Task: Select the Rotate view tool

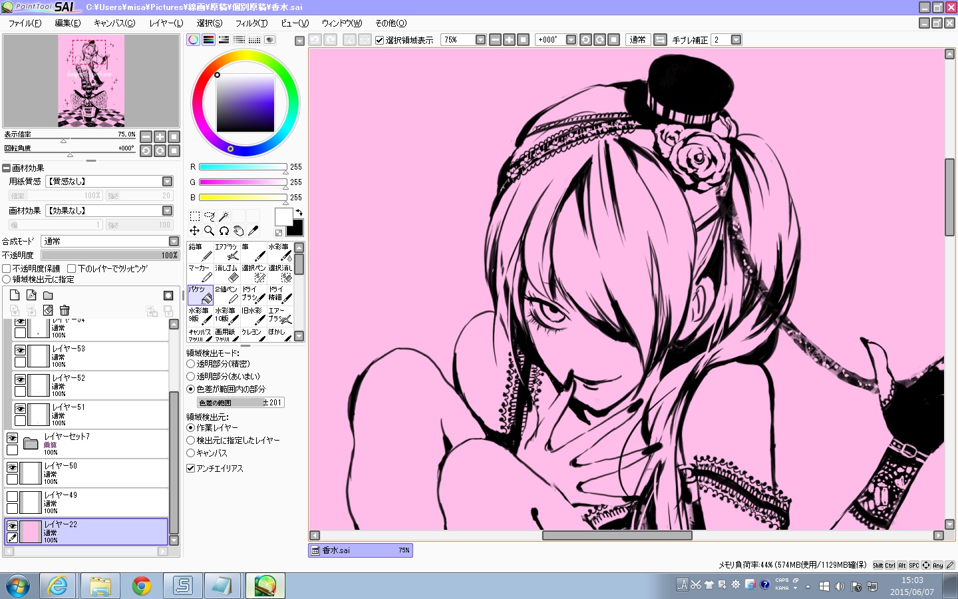Action: click(x=224, y=231)
